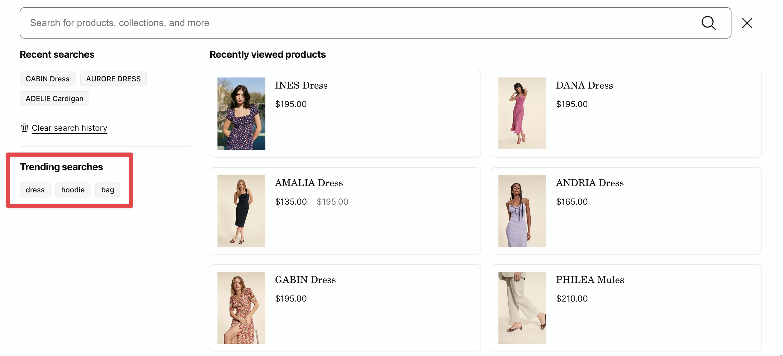This screenshot has width=783, height=356.
Task: Choose the ADELIE Cardigan recent search
Action: tap(55, 99)
